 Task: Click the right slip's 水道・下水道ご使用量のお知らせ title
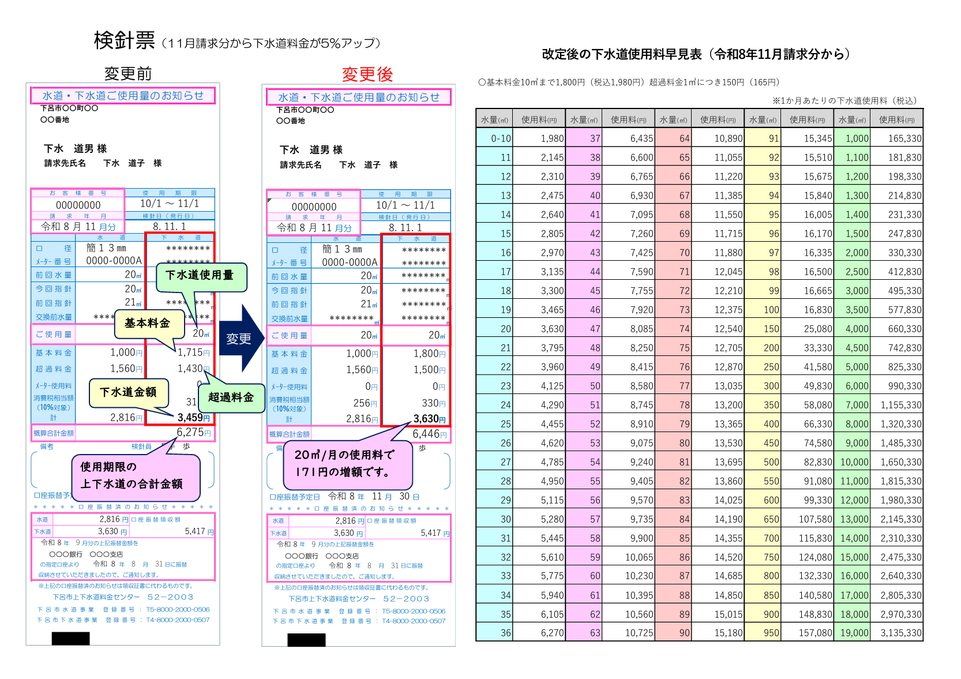coord(359,97)
